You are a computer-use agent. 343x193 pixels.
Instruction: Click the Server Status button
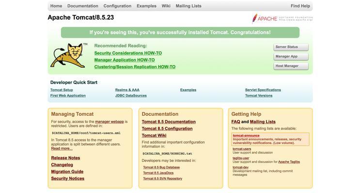pos(291,47)
